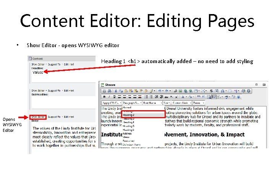Screen dimensions: 275x171
Task: Click Suggest Fix above SubHeadline field
Action: pyautogui.click(x=54, y=90)
